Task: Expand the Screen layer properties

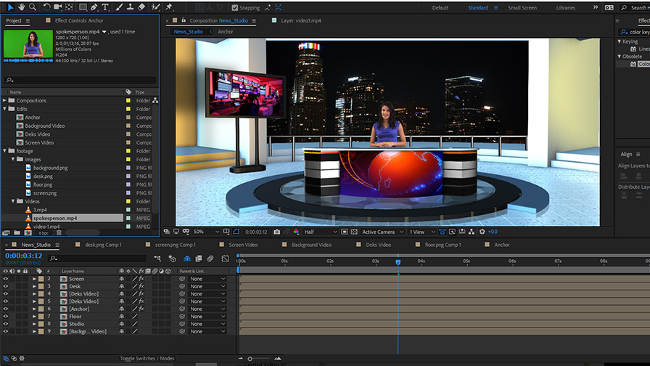Action: pos(34,279)
